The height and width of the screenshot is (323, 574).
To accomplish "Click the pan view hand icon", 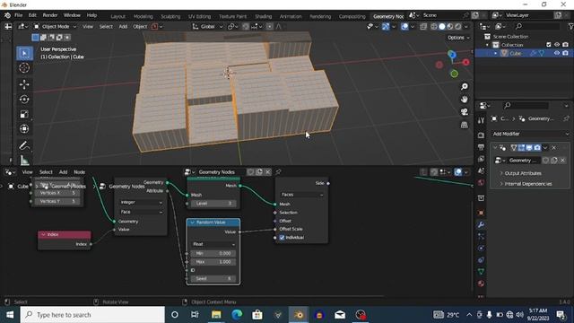I will pyautogui.click(x=465, y=100).
